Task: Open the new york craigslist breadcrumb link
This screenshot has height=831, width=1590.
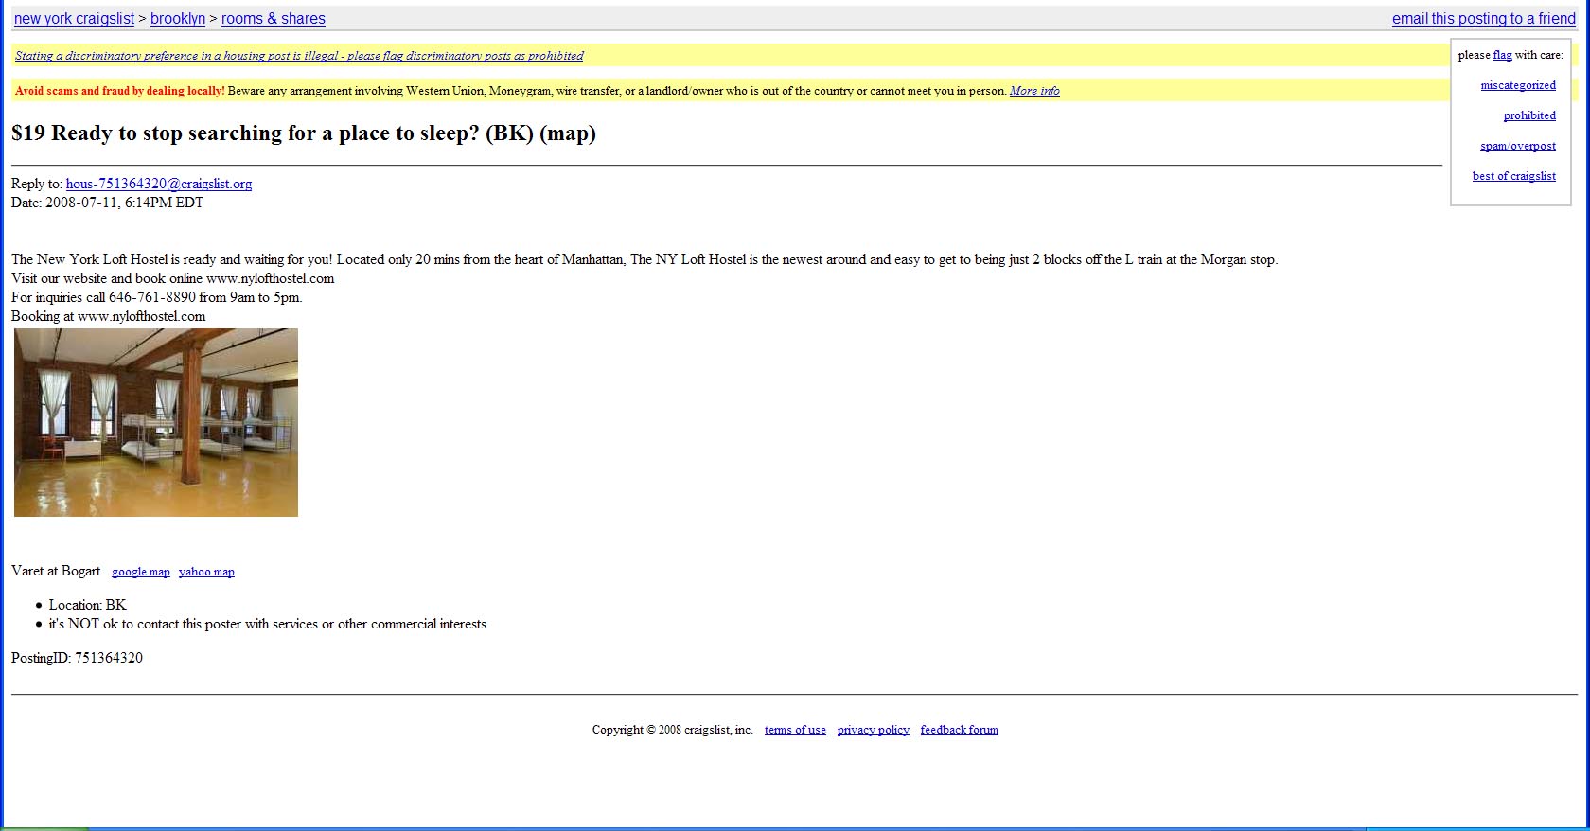Action: [74, 19]
